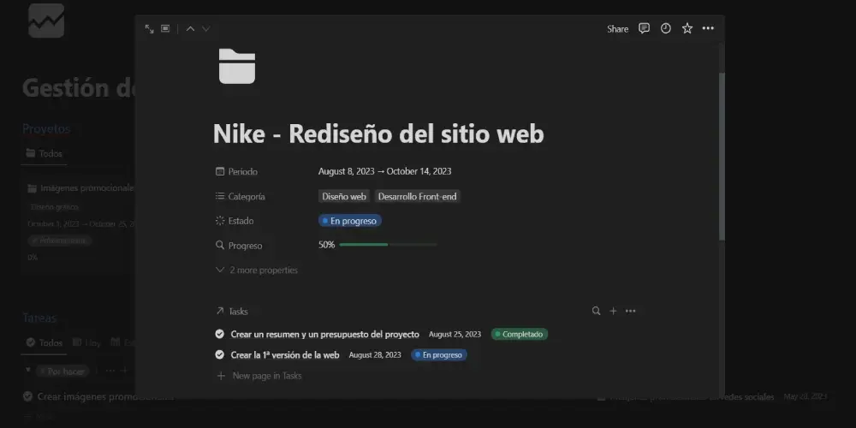
Task: Go to next page with down chevron
Action: (205, 29)
